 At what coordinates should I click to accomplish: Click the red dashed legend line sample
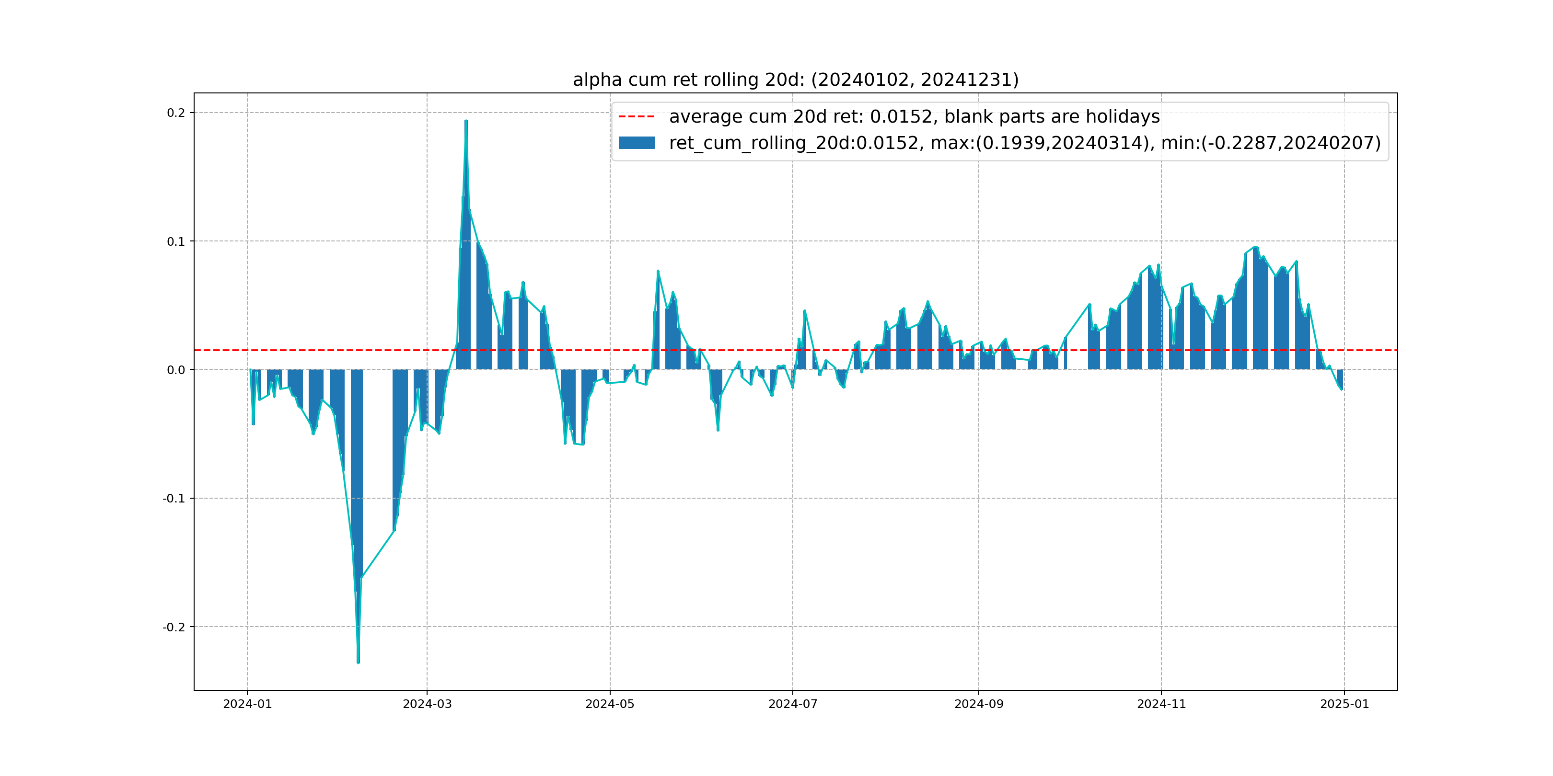[636, 117]
